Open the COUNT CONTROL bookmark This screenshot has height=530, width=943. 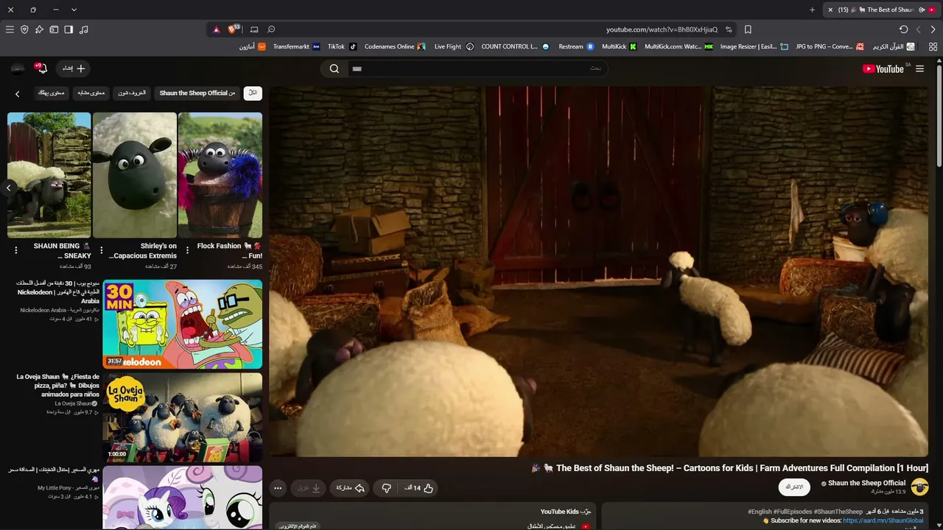click(515, 46)
